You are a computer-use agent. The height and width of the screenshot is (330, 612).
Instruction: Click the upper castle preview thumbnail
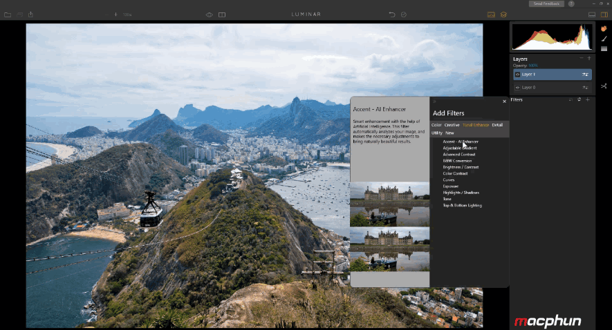(389, 204)
